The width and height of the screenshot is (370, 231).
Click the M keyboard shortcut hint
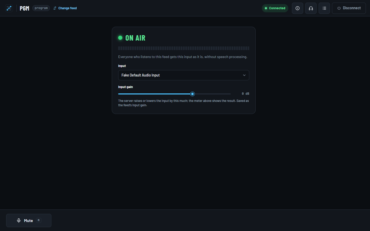pyautogui.click(x=39, y=220)
